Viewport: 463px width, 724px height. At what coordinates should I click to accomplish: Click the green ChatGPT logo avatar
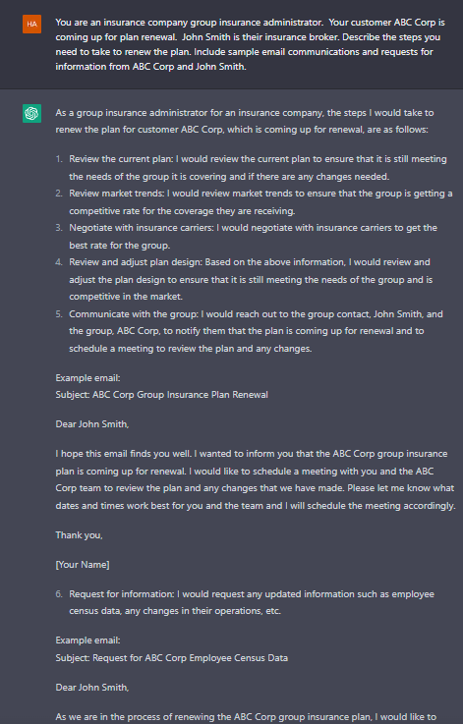[31, 114]
